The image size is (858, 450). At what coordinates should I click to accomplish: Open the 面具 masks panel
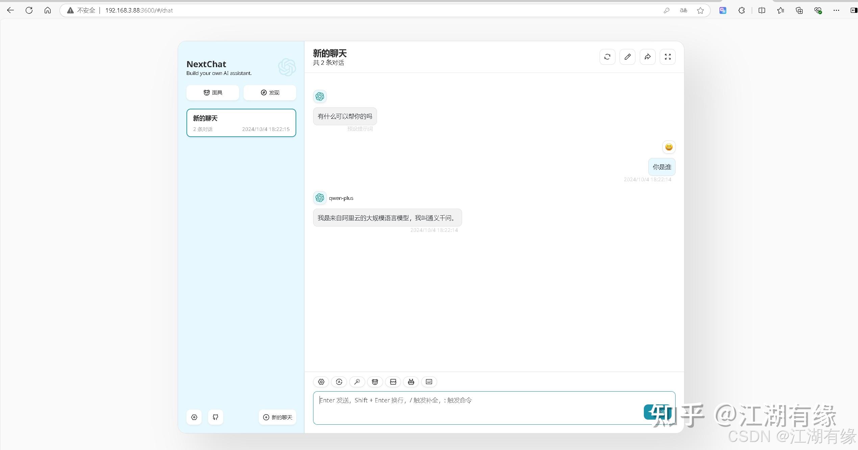(212, 92)
